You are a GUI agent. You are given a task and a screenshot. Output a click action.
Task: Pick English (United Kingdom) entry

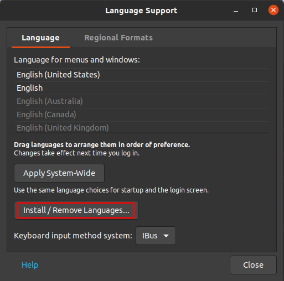click(142, 127)
